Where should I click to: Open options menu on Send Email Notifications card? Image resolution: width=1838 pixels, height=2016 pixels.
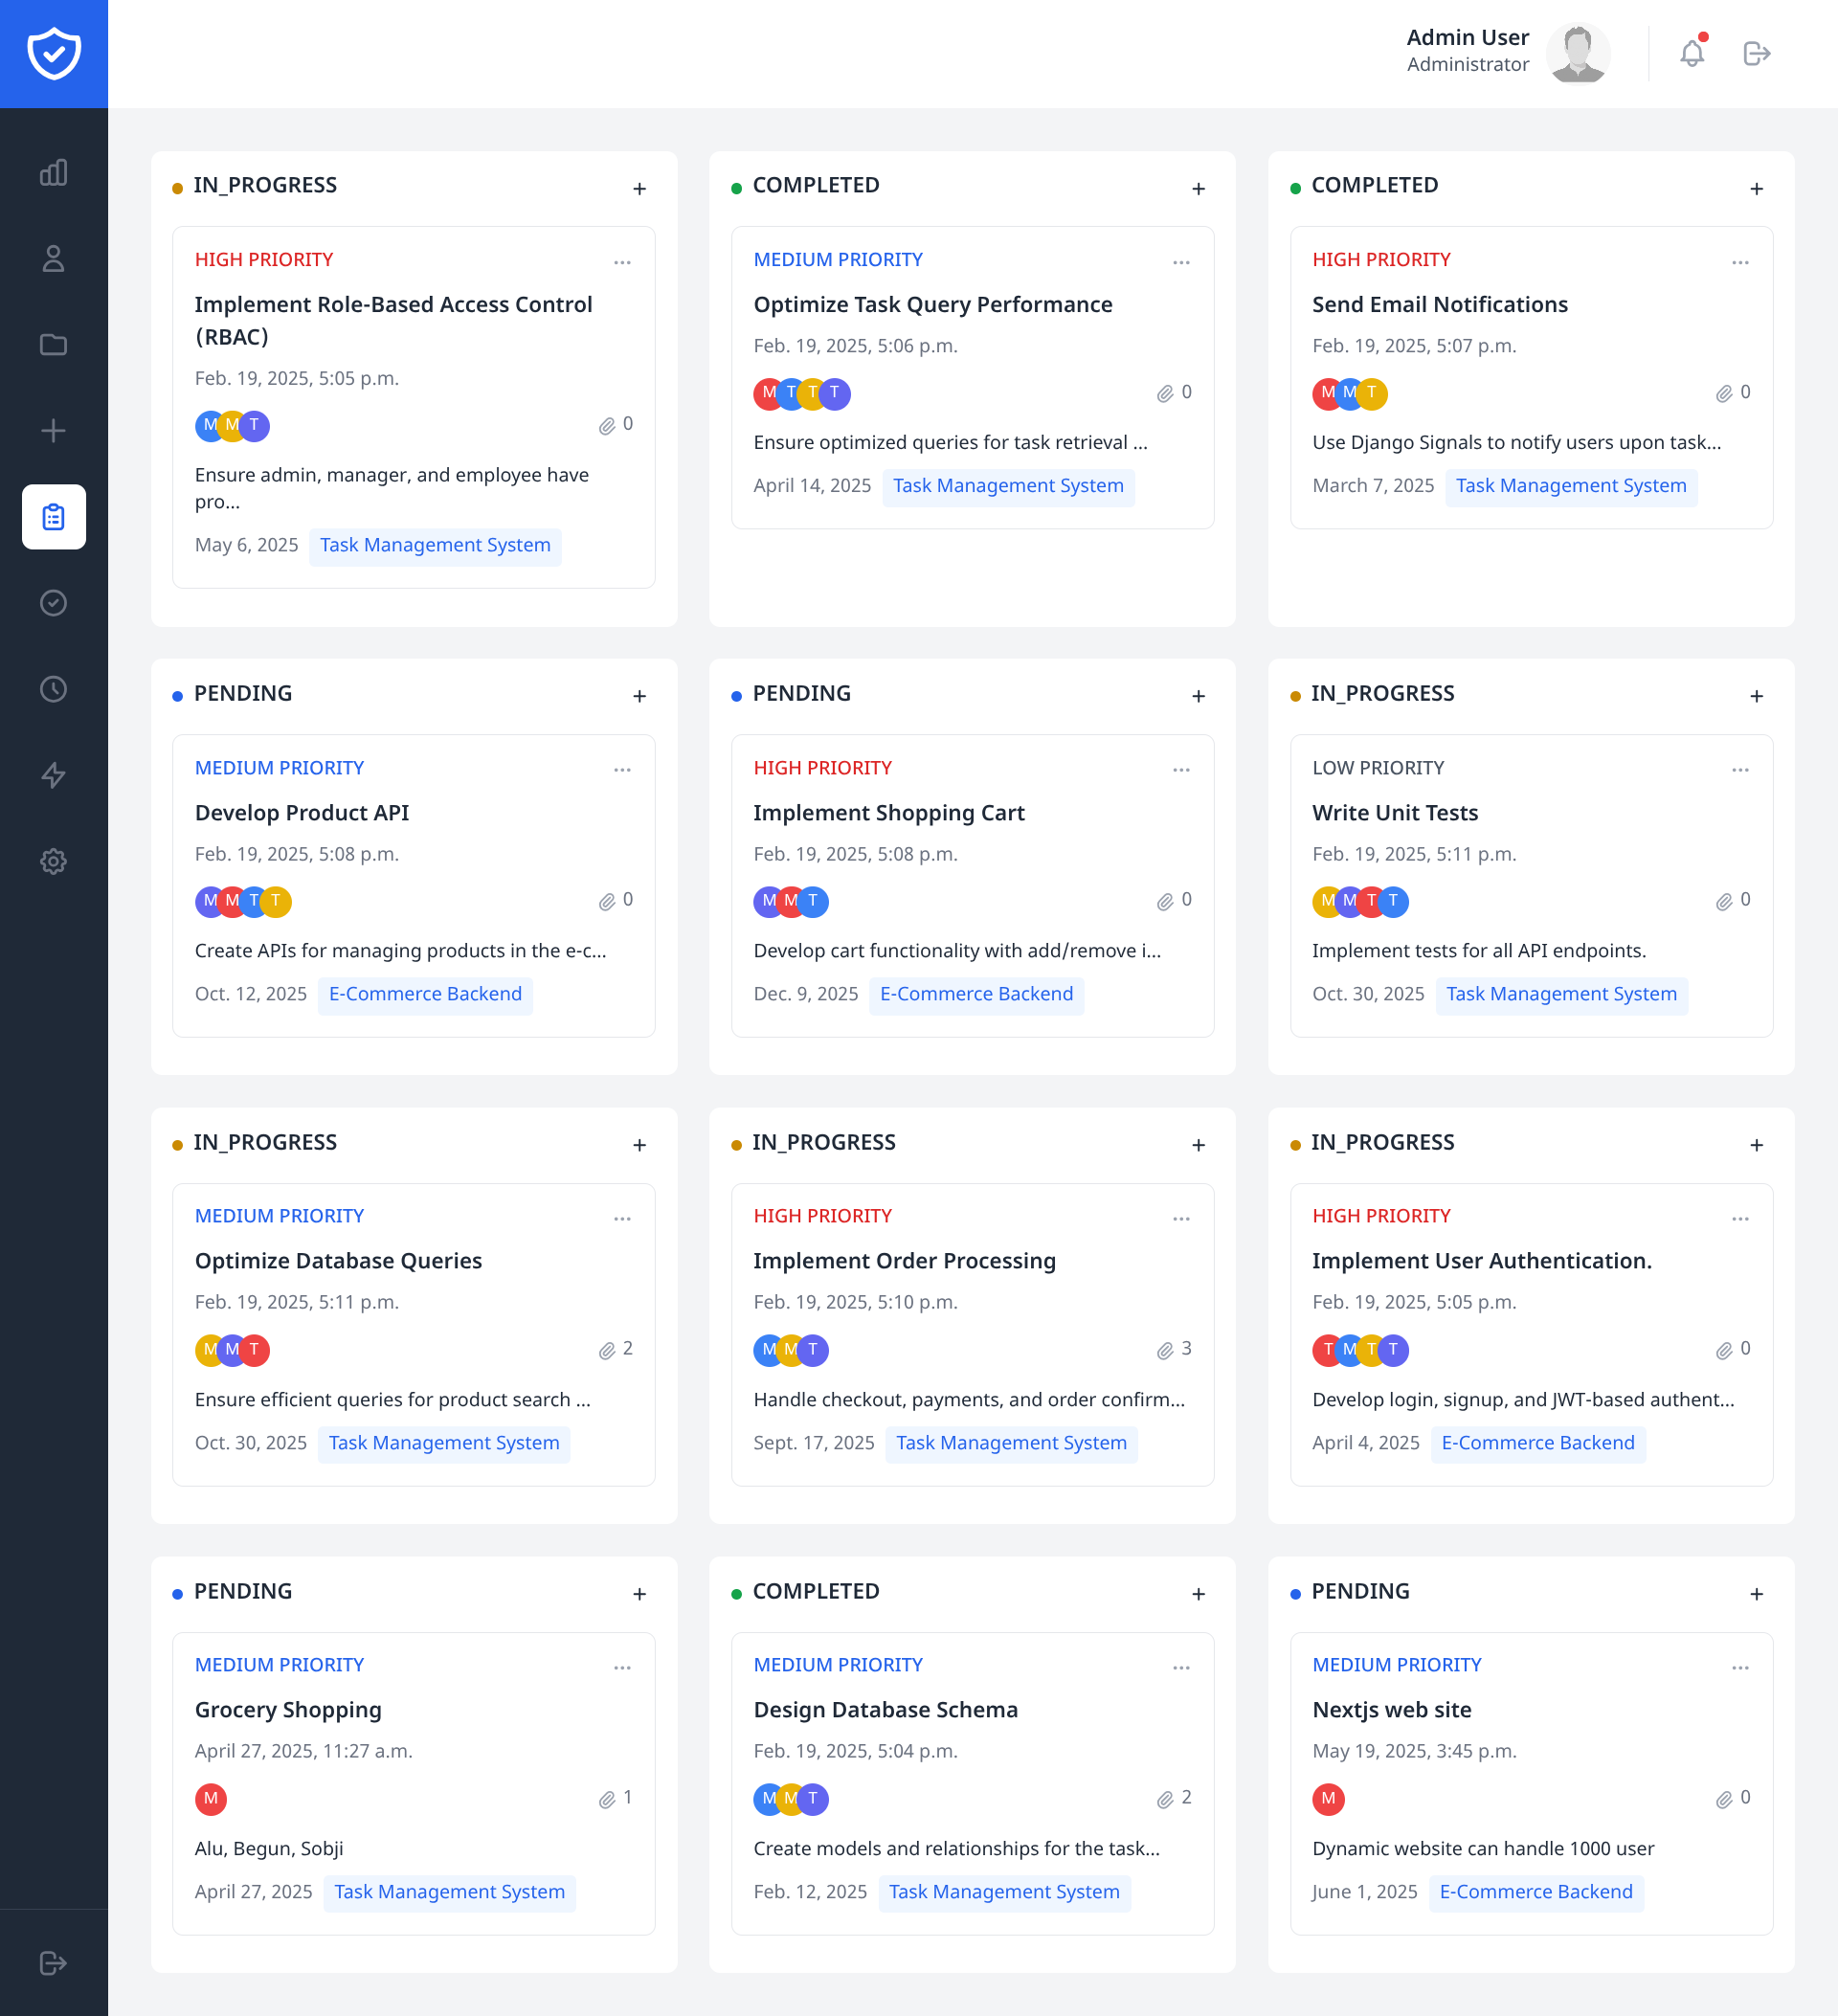coord(1739,262)
